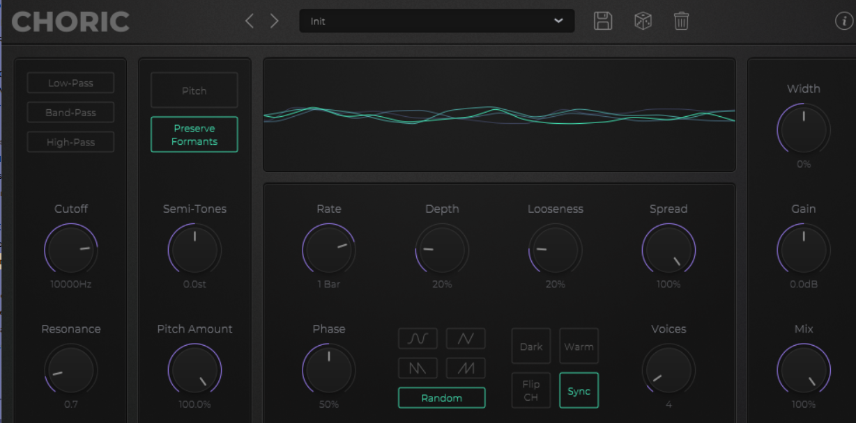
Task: Click the 20% value under Depth
Action: [442, 285]
